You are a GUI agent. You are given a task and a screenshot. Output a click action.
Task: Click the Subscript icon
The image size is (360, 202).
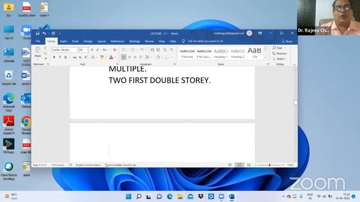click(x=80, y=57)
